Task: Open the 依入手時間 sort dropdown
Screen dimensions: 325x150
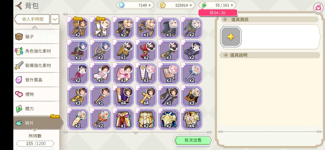Action: pyautogui.click(x=32, y=19)
